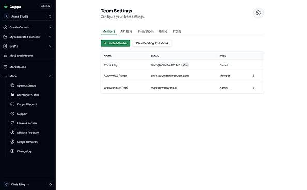Switch to the Integrations tab
The image size is (307, 190).
(146, 31)
